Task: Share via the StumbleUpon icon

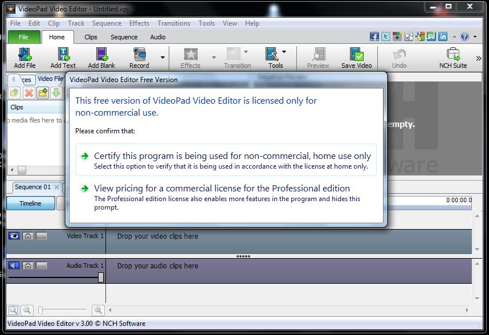Action: coord(431,37)
